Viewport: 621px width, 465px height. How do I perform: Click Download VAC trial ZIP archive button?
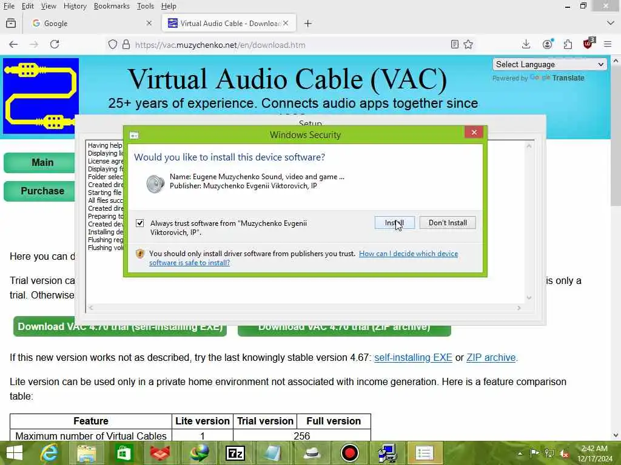[344, 330]
